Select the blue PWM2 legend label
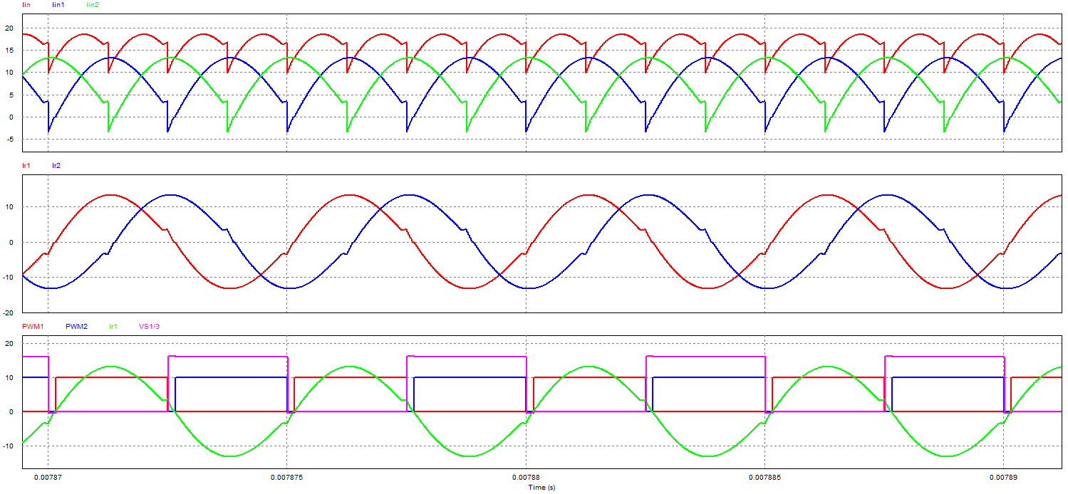Image resolution: width=1068 pixels, height=494 pixels. (76, 327)
